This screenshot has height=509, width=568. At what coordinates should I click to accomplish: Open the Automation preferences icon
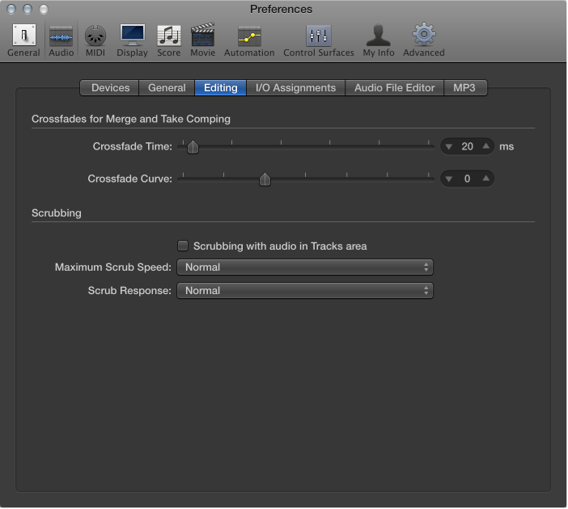[249, 36]
